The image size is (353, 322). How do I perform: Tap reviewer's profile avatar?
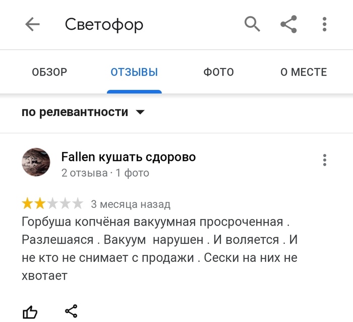coord(36,162)
